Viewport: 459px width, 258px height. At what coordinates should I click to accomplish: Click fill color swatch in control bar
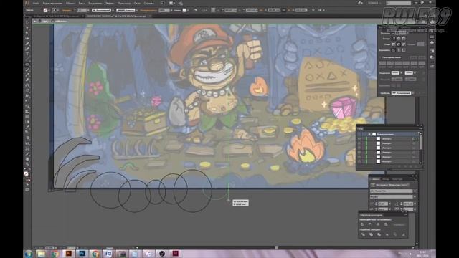pyautogui.click(x=45, y=10)
